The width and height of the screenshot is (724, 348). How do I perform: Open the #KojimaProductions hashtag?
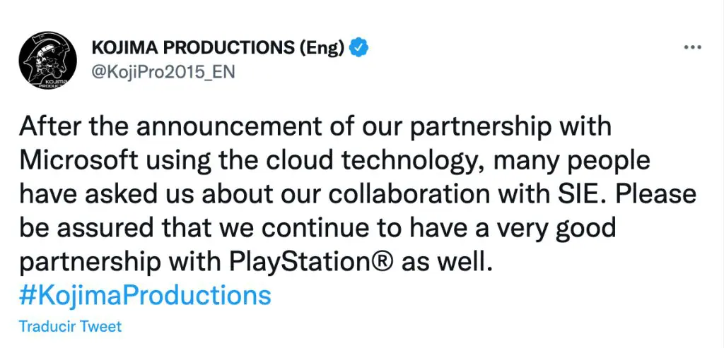145,294
